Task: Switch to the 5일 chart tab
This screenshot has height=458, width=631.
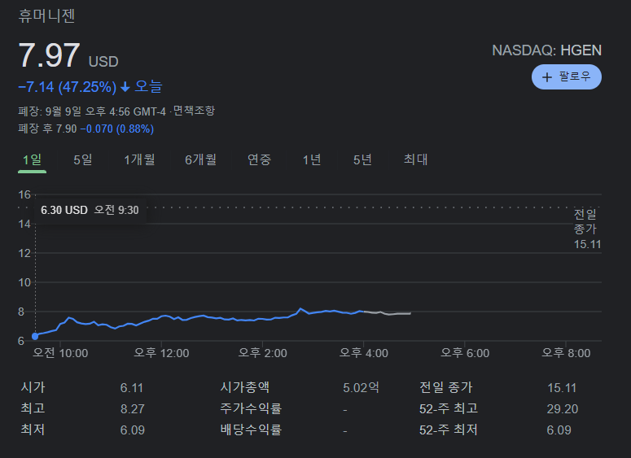Action: click(83, 160)
